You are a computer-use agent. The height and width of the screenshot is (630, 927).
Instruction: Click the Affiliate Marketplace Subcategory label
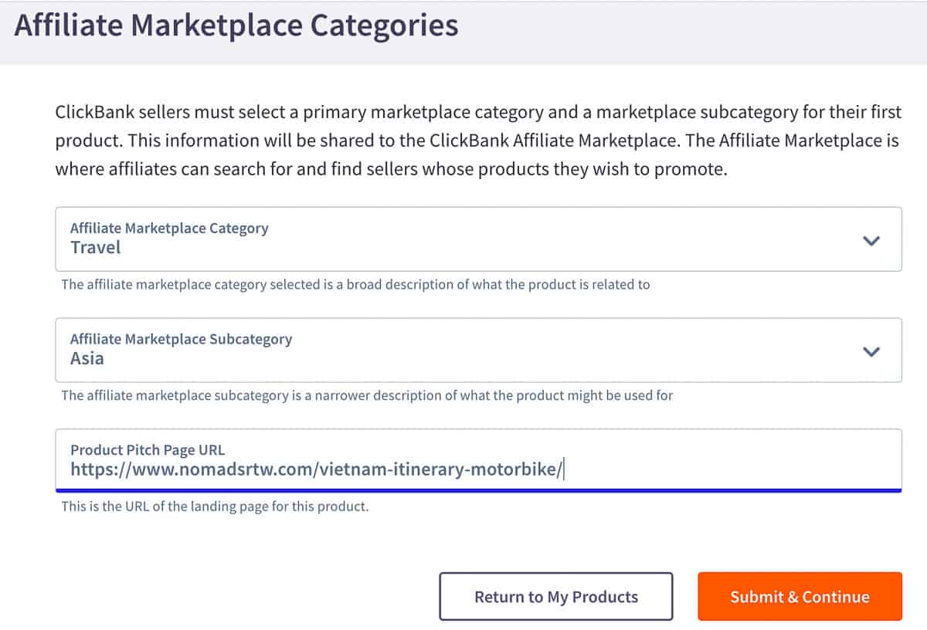coord(182,338)
